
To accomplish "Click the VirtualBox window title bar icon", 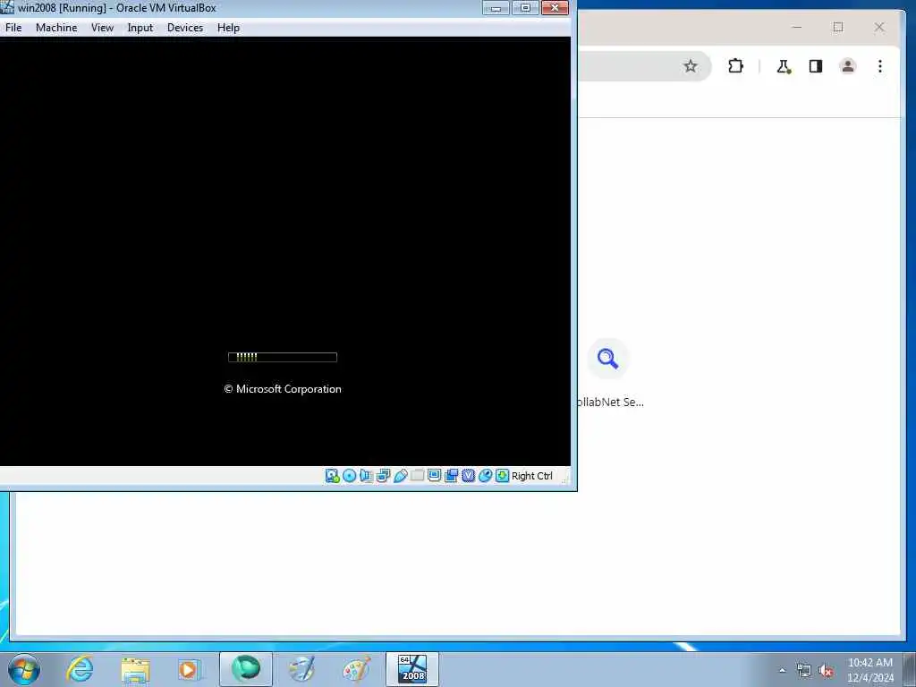I will (x=7, y=7).
